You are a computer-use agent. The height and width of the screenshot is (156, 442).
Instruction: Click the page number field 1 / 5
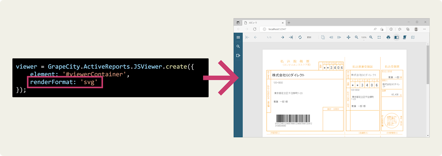(x=269, y=37)
